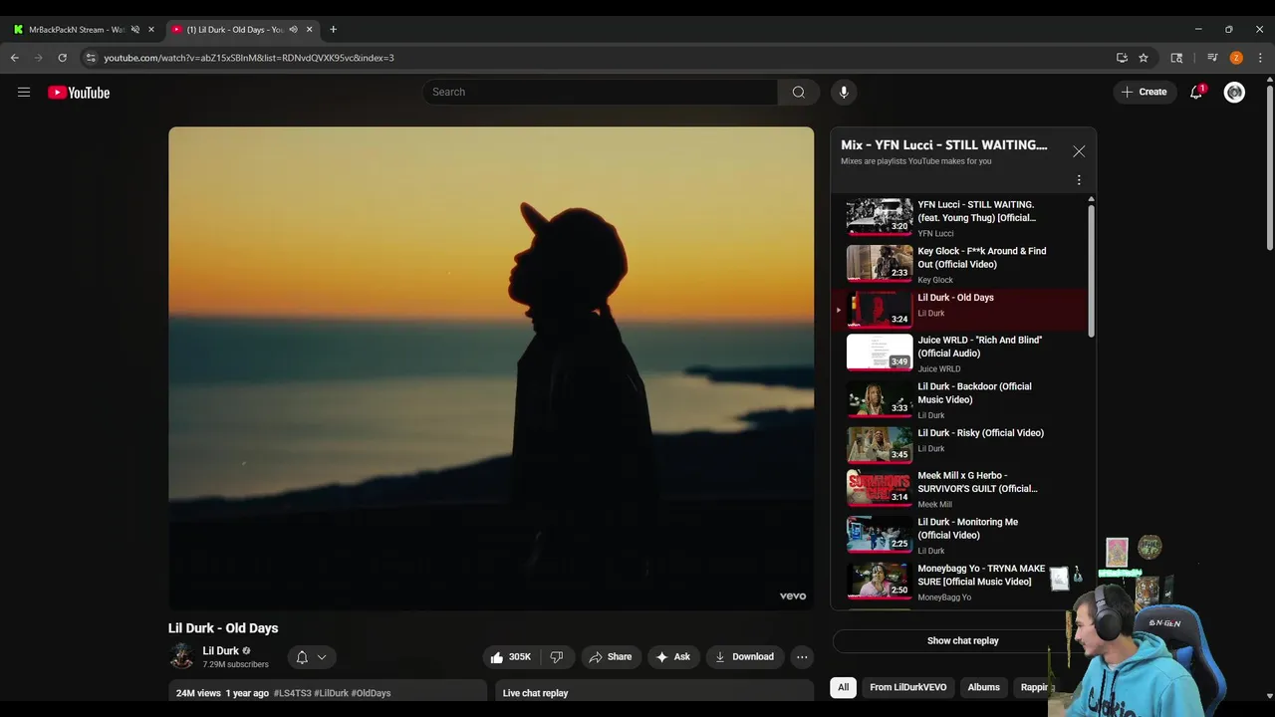The width and height of the screenshot is (1275, 717).
Task: Mute the Lil Durk tab audio icon
Action: coord(293,30)
